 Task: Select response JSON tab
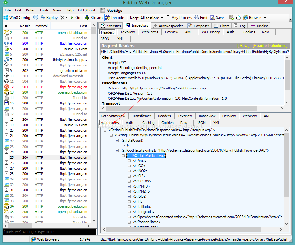(x=201, y=123)
